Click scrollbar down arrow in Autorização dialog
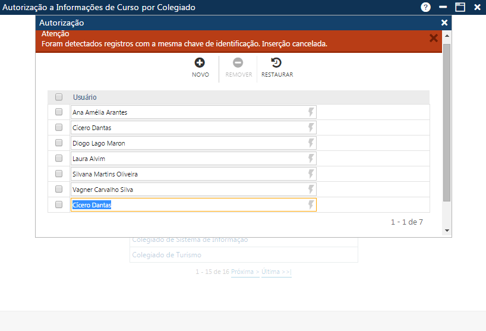Screen dimensions: 486x331 coord(447,231)
